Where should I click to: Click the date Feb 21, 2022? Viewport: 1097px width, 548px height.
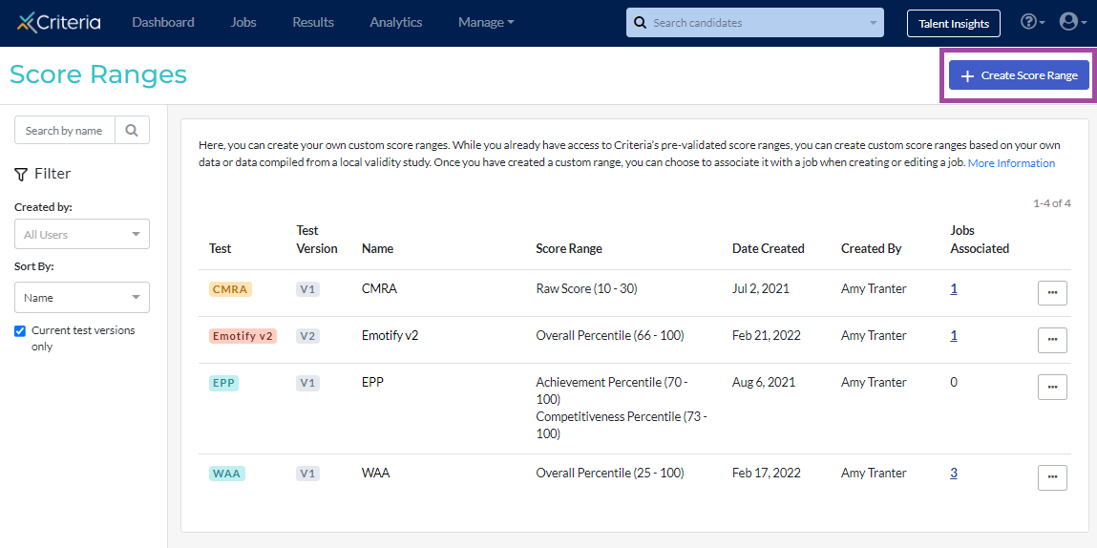(767, 335)
